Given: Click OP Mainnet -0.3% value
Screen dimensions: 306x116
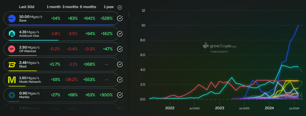Looking at the screenshot, I should 90,49.
